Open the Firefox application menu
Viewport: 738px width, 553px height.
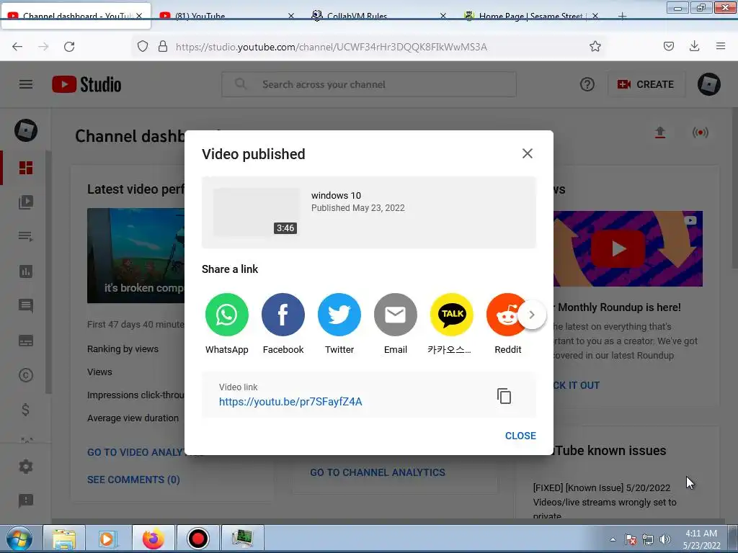pos(720,46)
